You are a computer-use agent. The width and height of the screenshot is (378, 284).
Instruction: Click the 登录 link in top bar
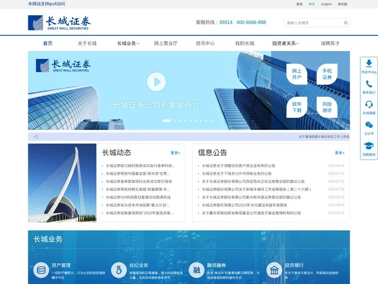tap(299, 4)
